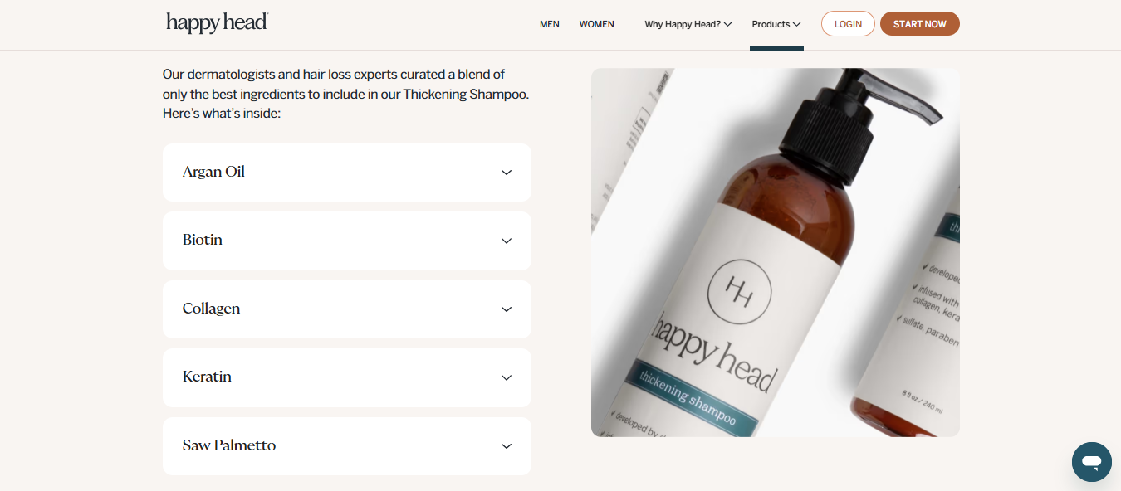Expand the Collagen ingredient section
This screenshot has width=1121, height=491.
346,309
